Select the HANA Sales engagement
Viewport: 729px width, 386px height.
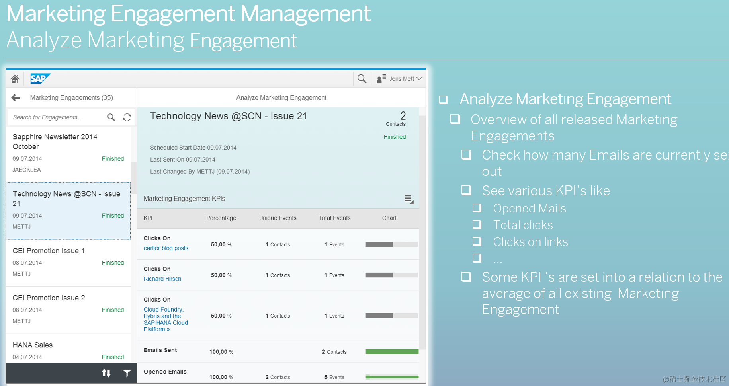click(x=68, y=348)
